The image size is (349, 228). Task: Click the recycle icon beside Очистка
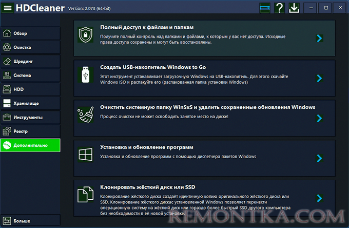tap(7, 47)
